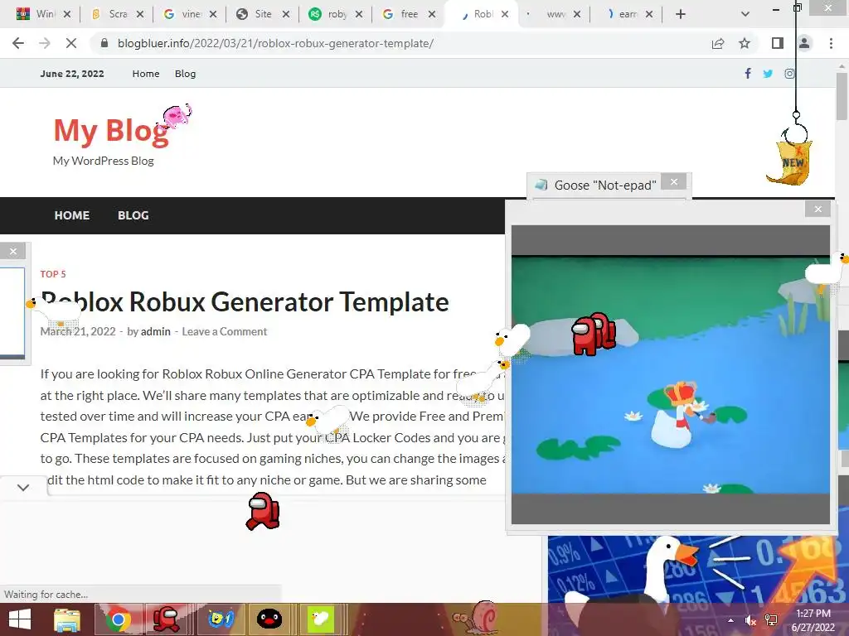849x636 pixels.
Task: Visit the blog's Facebook icon
Action: click(748, 73)
